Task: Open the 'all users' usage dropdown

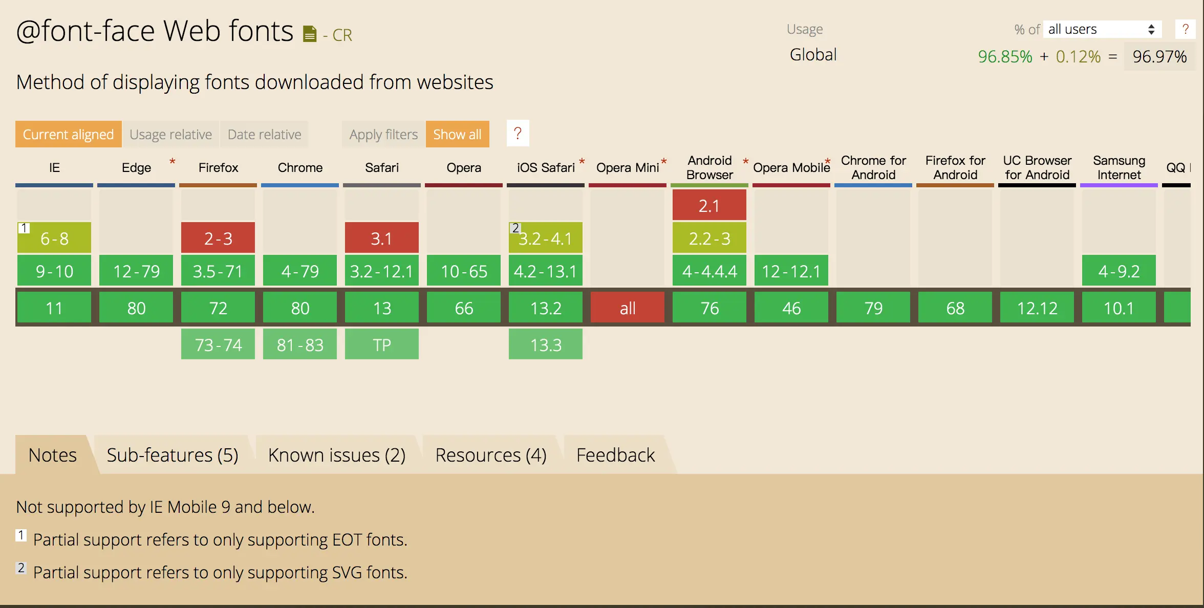Action: 1102,29
